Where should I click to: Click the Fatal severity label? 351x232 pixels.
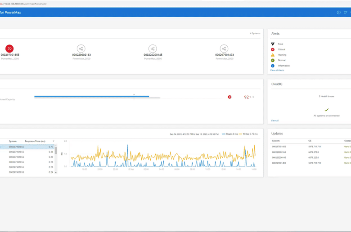(x=280, y=44)
